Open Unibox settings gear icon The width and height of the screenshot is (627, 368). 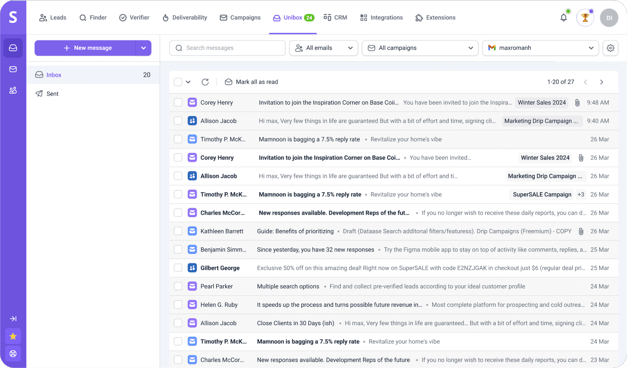(610, 48)
